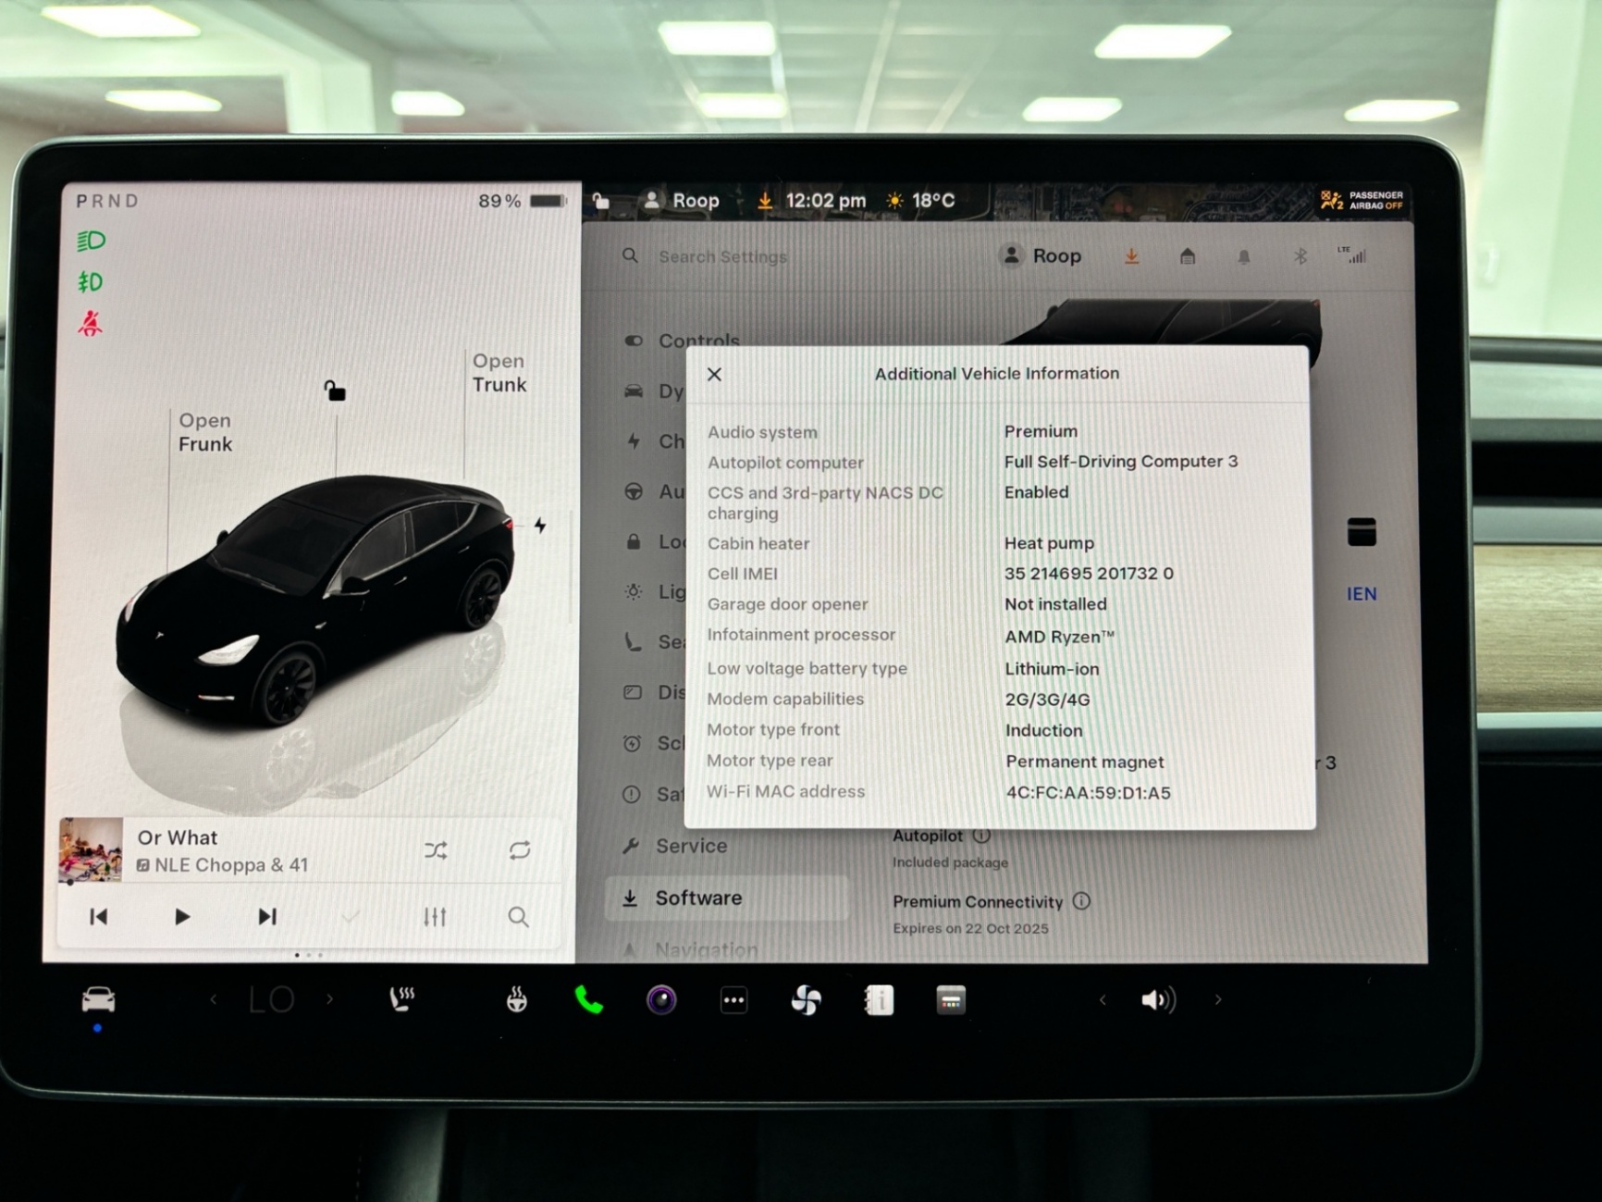Decrease cabin temperature with left chevron
1602x1202 pixels.
click(214, 999)
